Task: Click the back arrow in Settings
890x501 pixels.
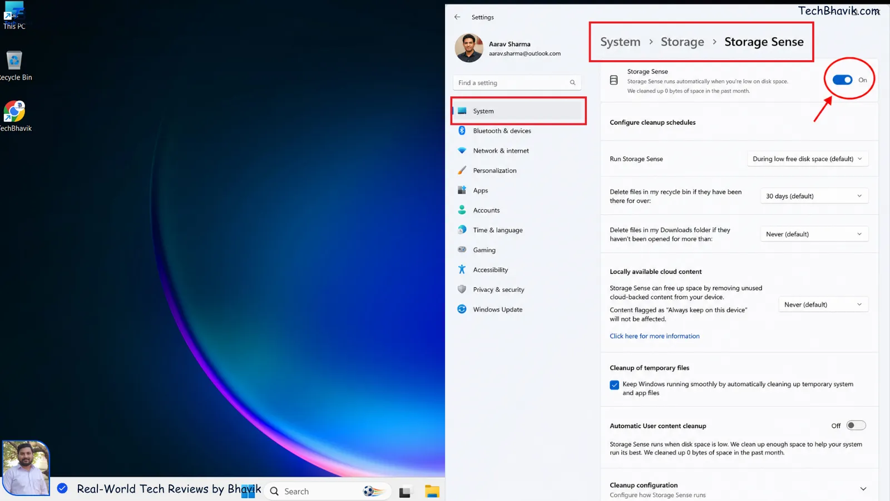Action: click(457, 17)
